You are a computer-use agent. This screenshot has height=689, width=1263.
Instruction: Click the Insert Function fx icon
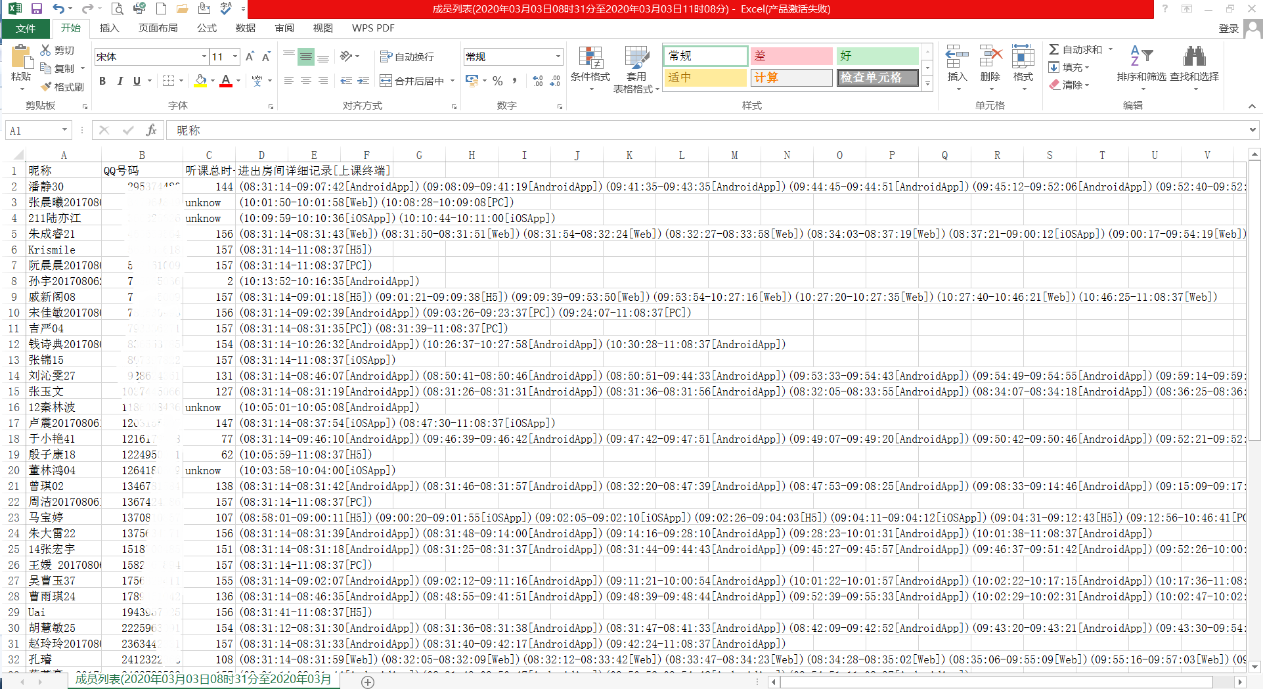coord(151,130)
